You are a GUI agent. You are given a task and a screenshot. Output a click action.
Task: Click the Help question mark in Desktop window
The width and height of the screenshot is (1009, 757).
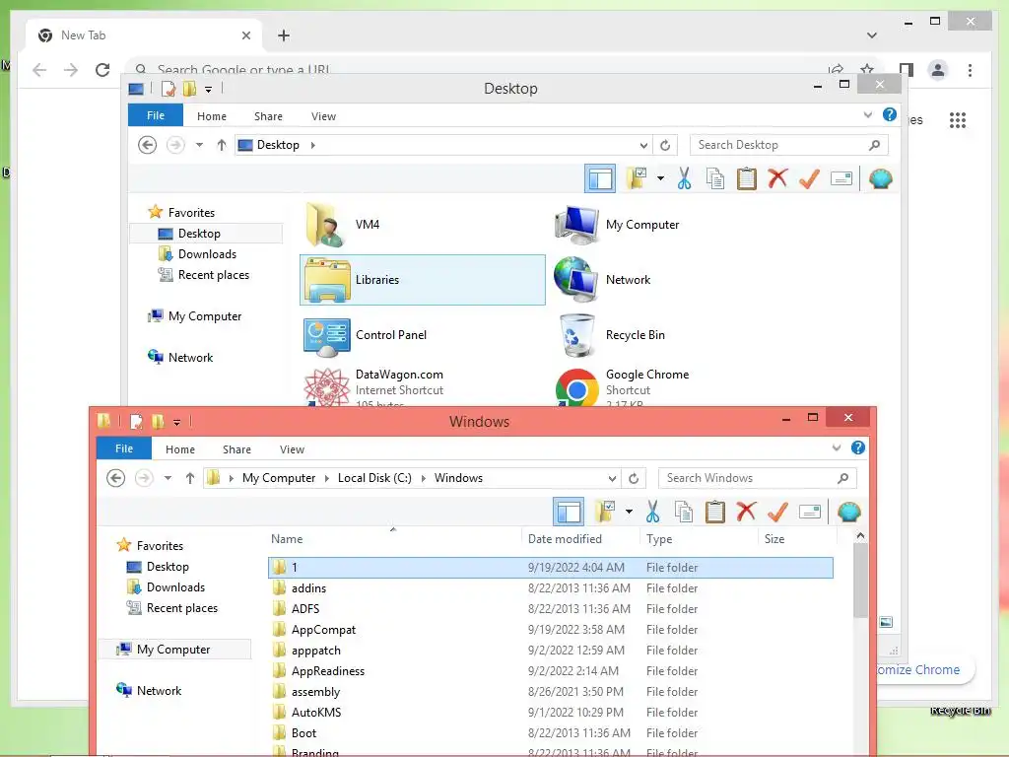[x=890, y=114]
